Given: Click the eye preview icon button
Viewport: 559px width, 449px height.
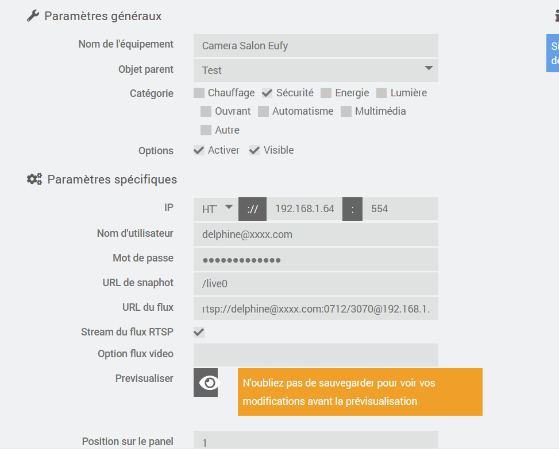Looking at the screenshot, I should 206,382.
